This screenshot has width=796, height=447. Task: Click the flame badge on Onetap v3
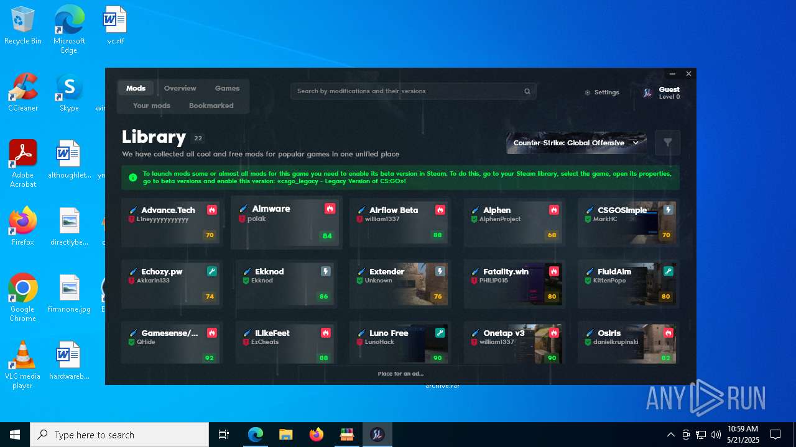tap(554, 333)
